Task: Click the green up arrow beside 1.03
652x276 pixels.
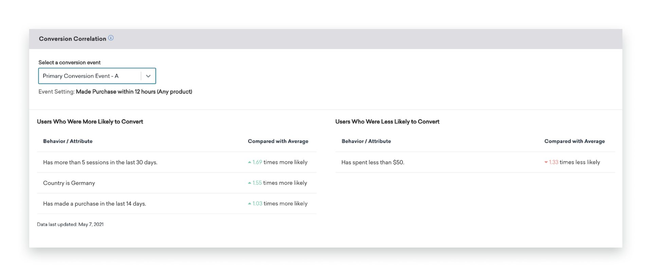Action: point(250,204)
